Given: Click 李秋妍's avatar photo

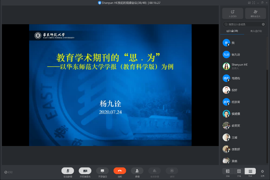Looking at the screenshot, I should point(226,149).
